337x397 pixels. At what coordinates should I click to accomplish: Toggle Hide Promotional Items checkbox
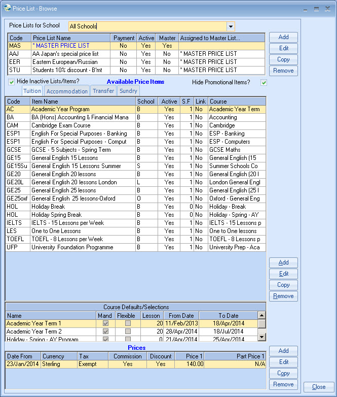(263, 82)
